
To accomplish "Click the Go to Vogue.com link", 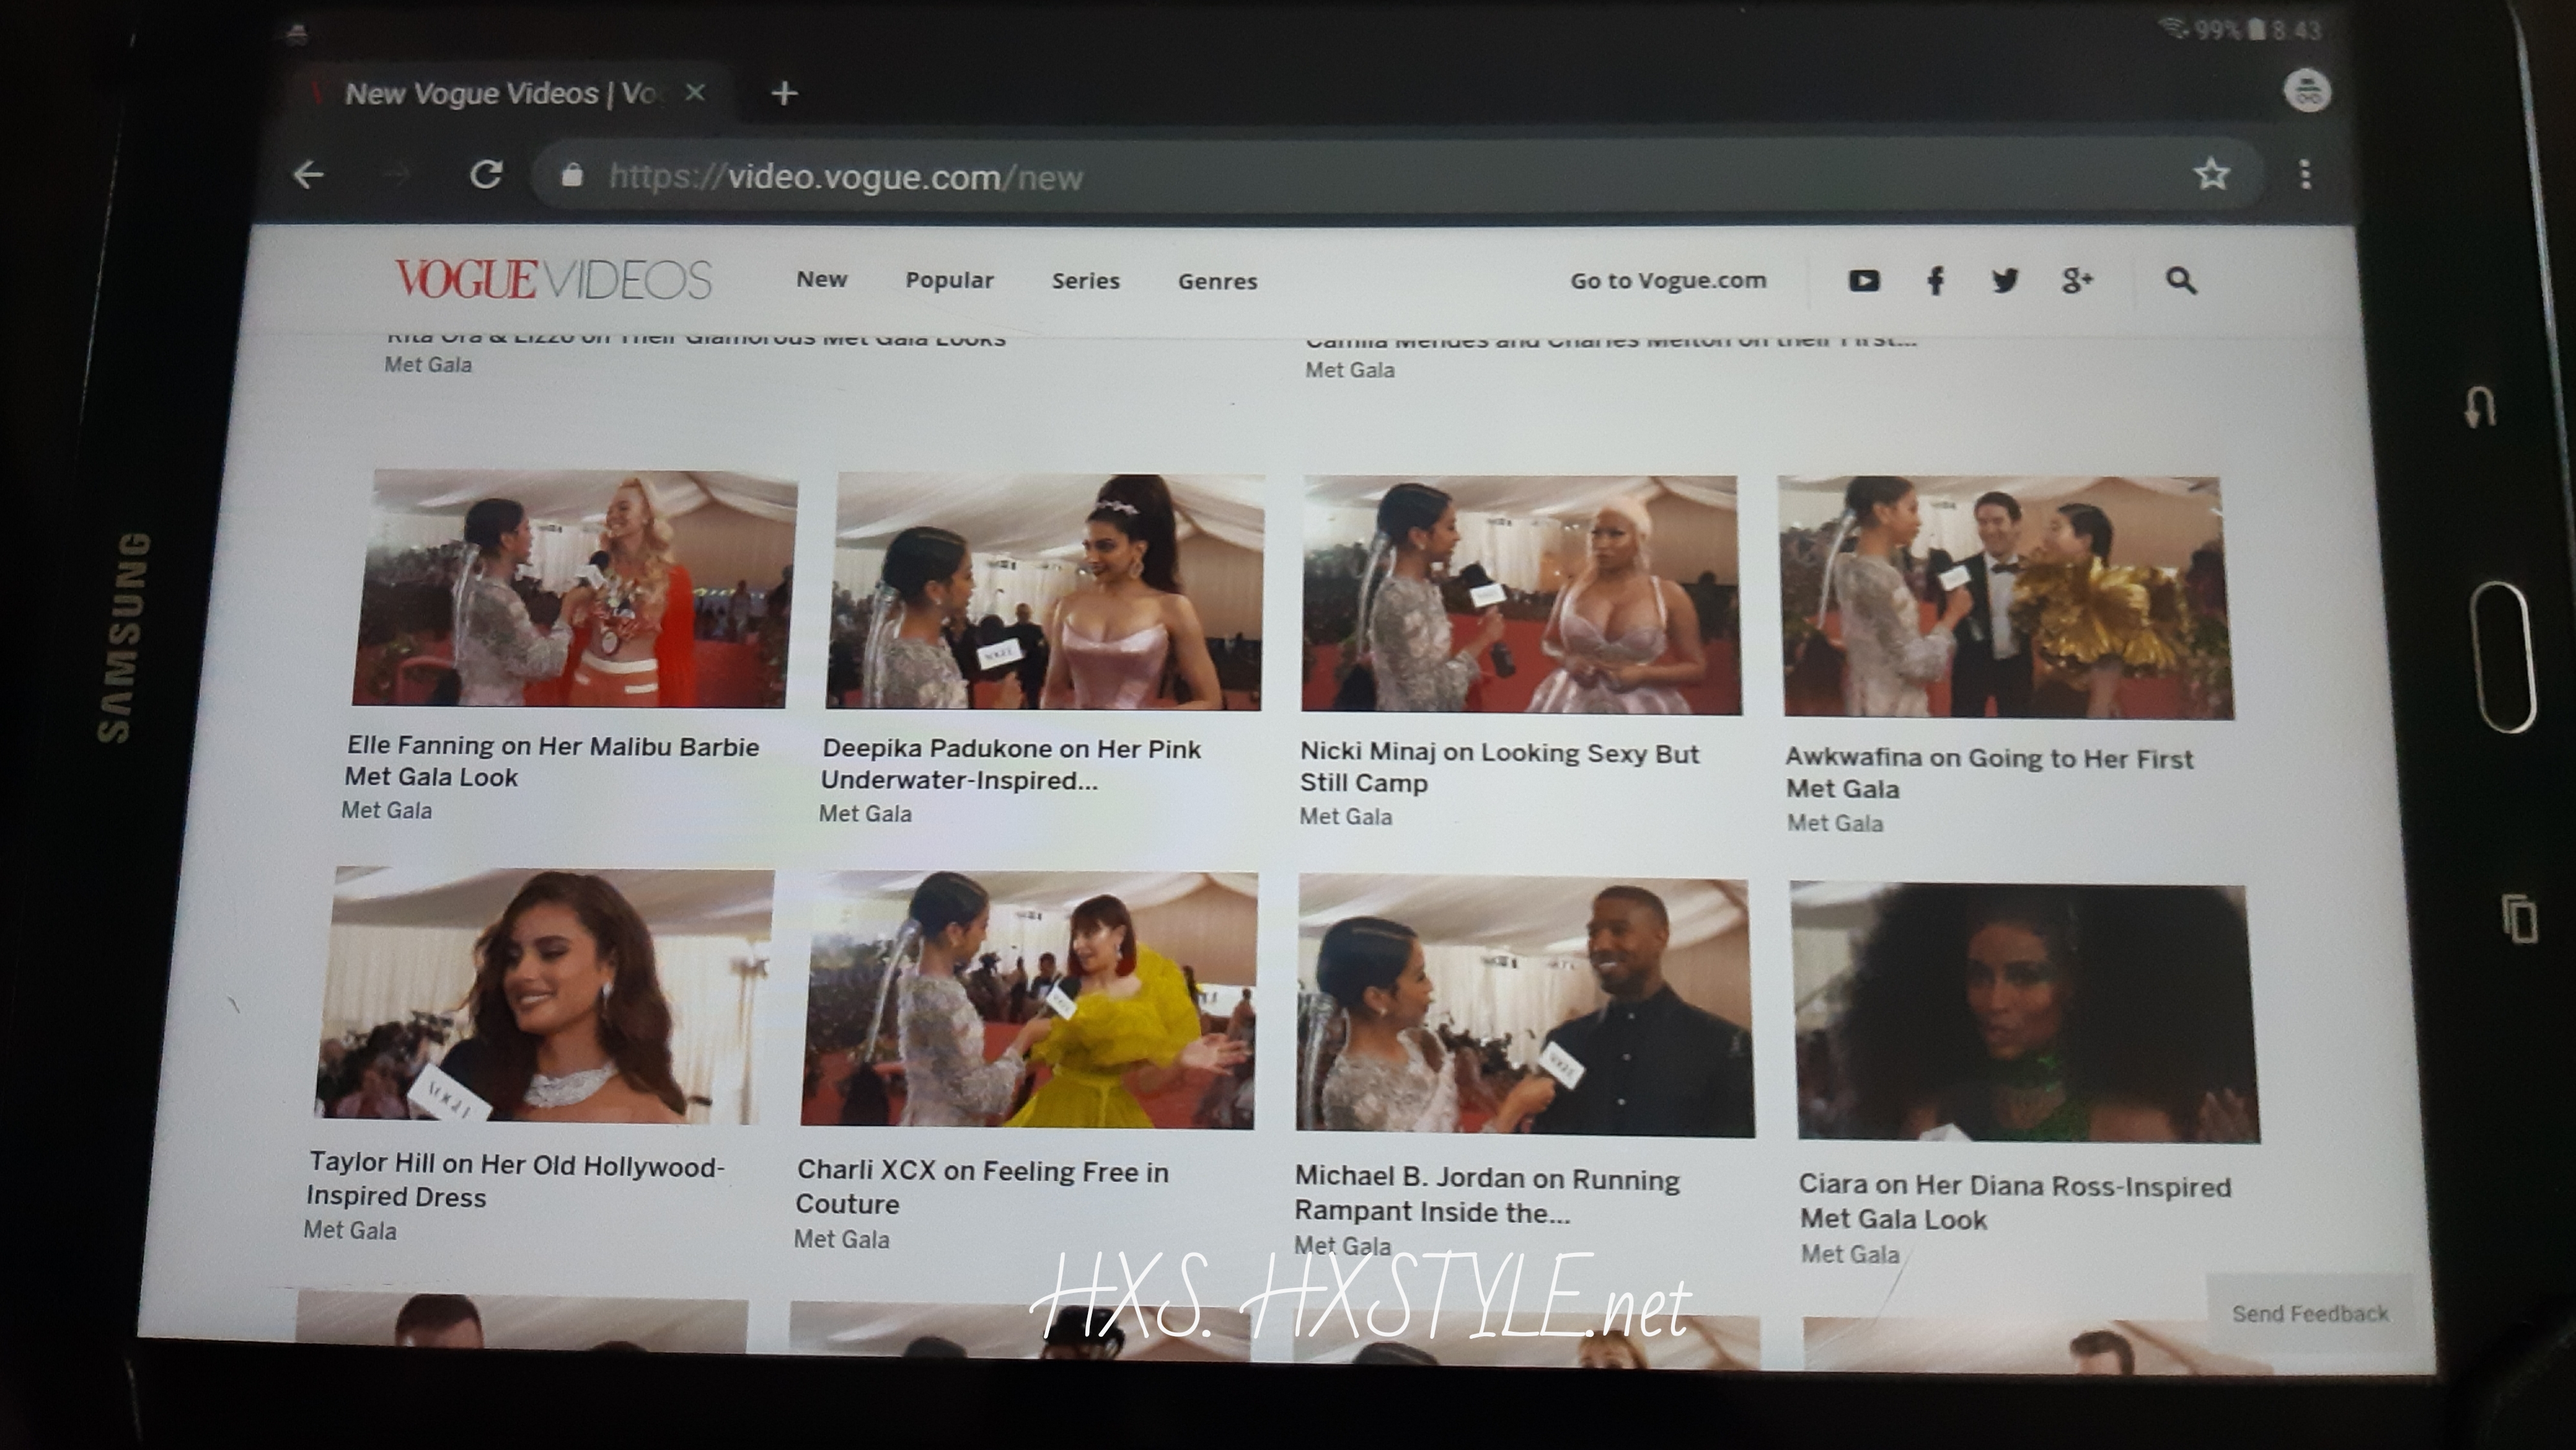I will click(x=1668, y=281).
